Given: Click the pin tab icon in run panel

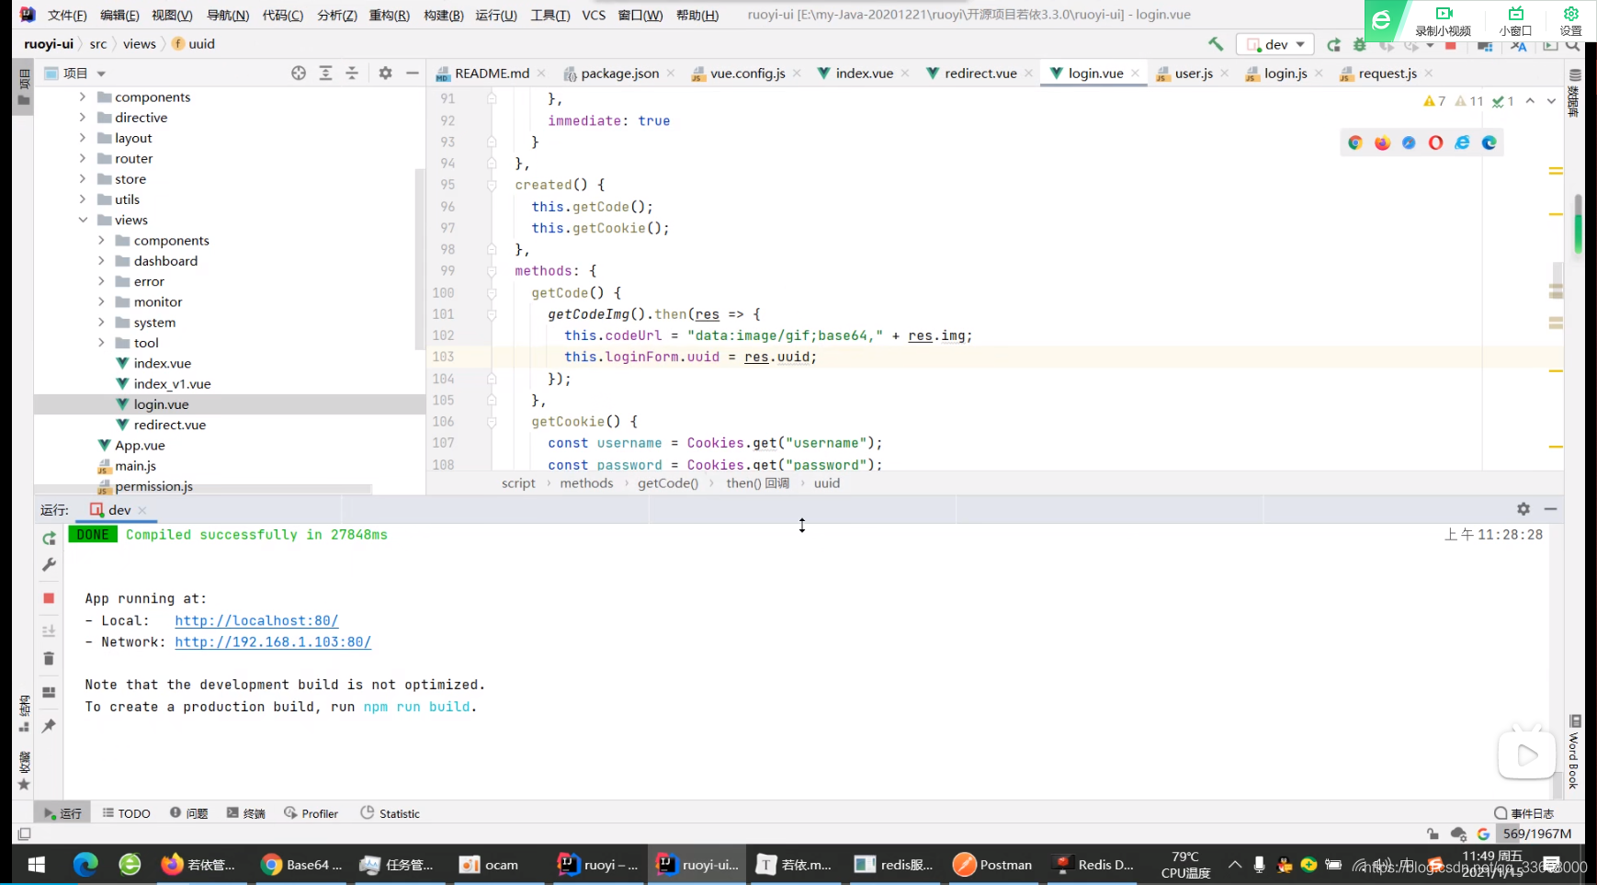Looking at the screenshot, I should click(49, 726).
